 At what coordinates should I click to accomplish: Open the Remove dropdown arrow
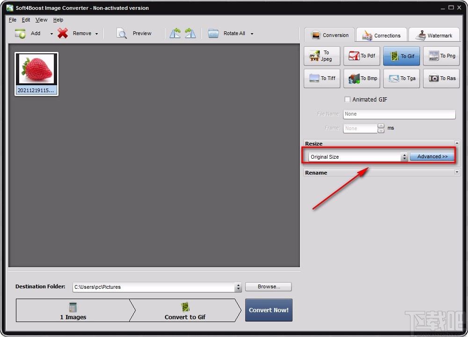click(96, 34)
